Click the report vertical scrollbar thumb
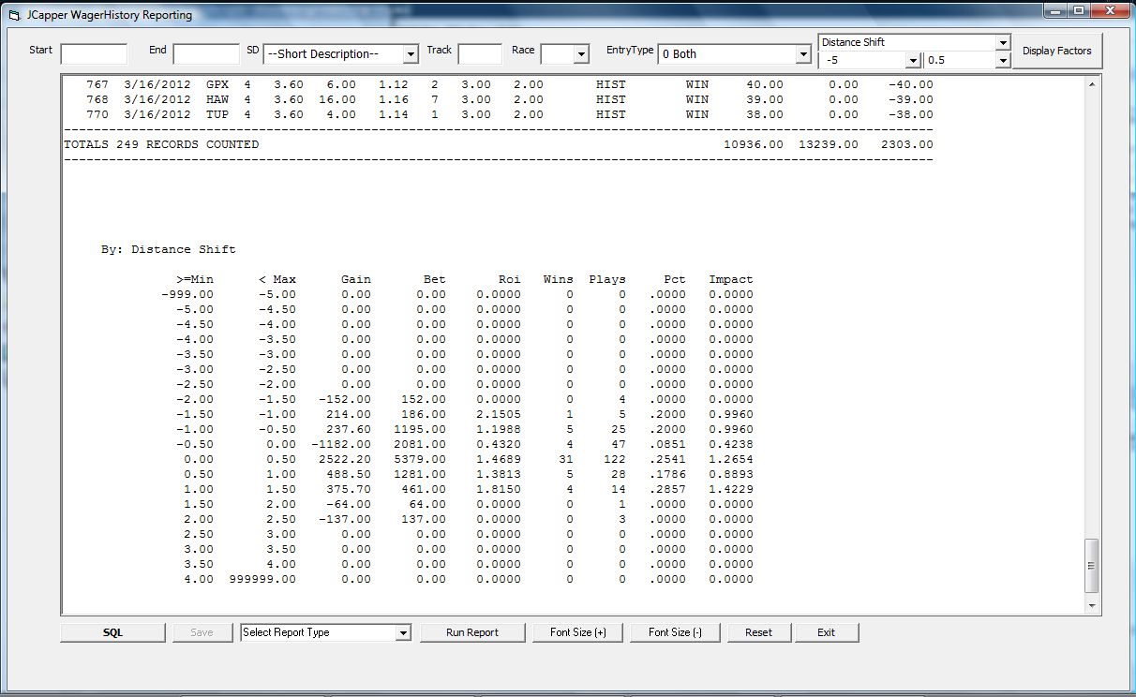Viewport: 1136px width, 697px height. tap(1091, 565)
